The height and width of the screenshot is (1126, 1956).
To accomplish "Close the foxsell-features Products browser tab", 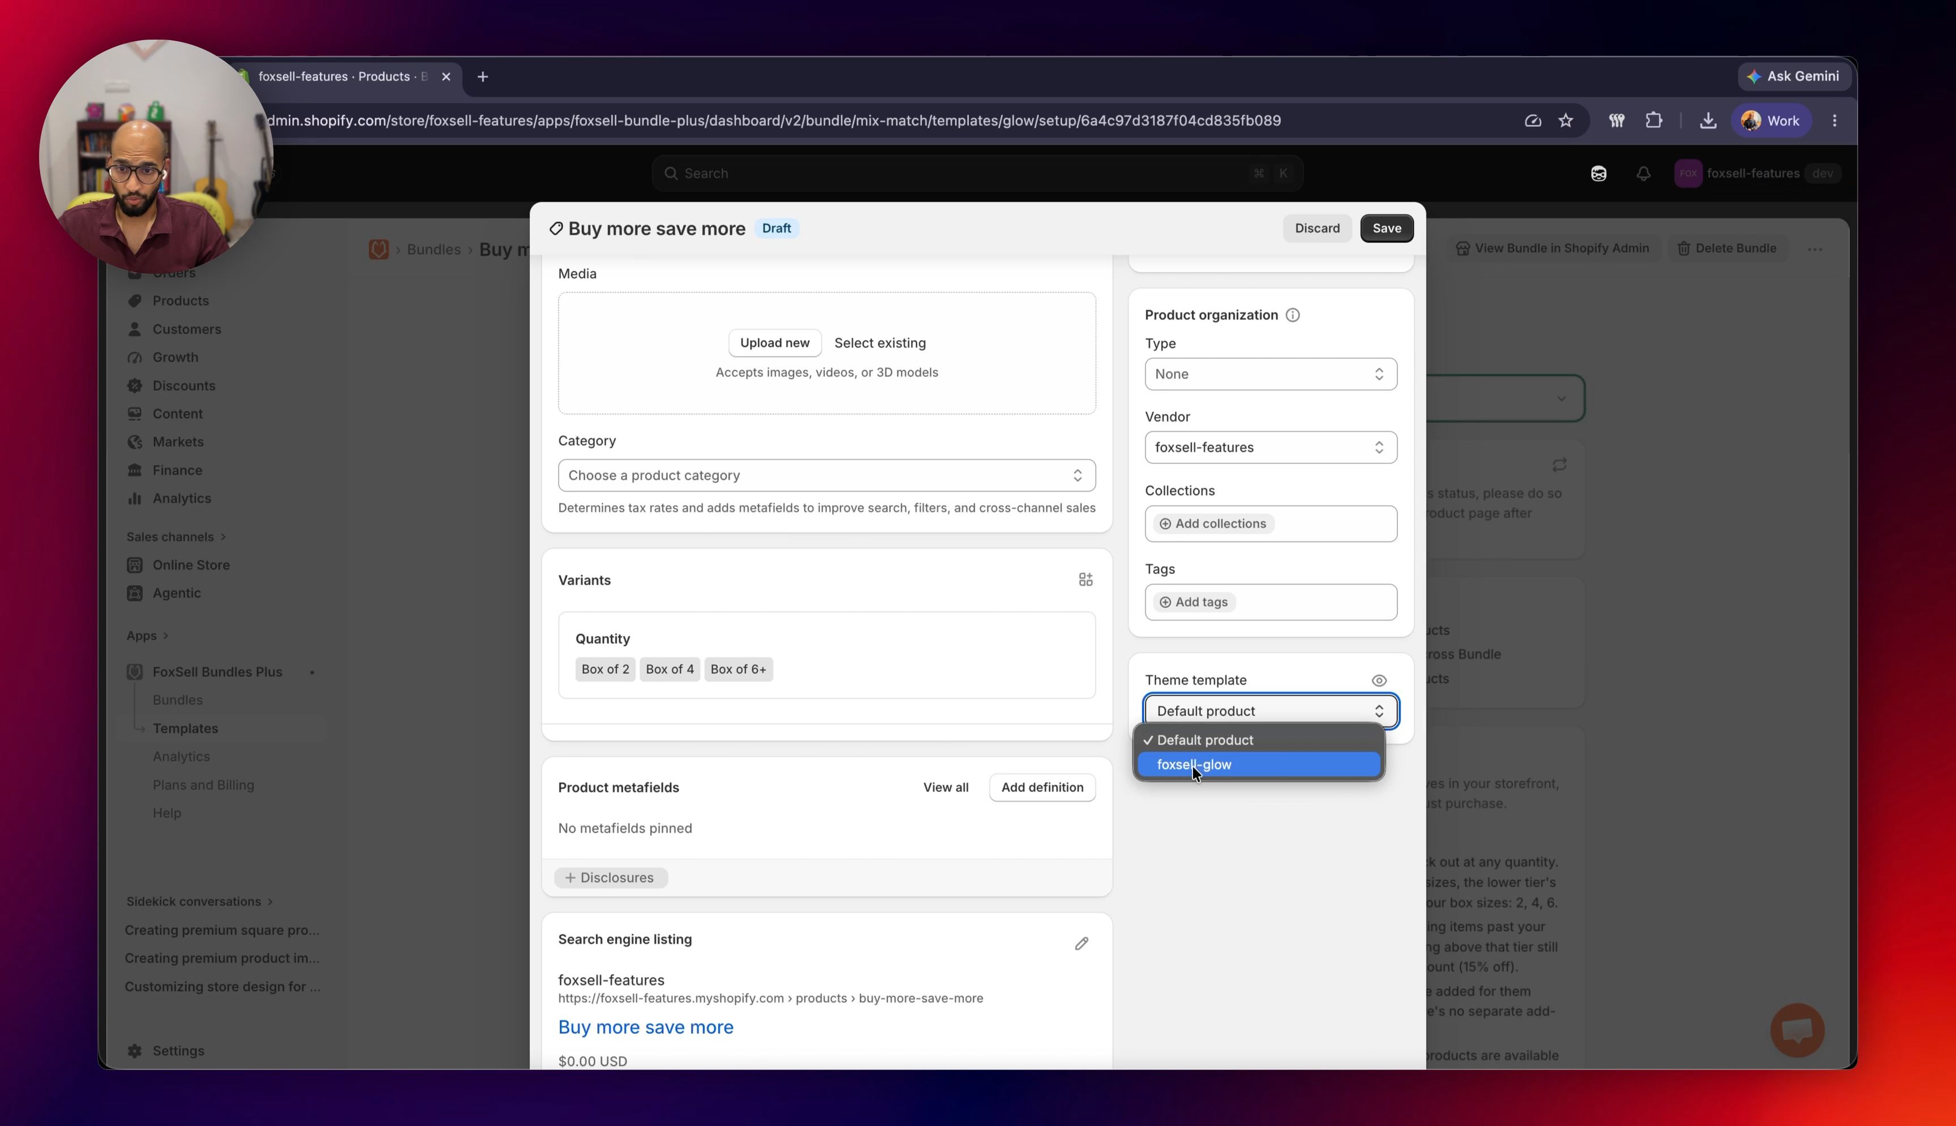I will [x=445, y=76].
